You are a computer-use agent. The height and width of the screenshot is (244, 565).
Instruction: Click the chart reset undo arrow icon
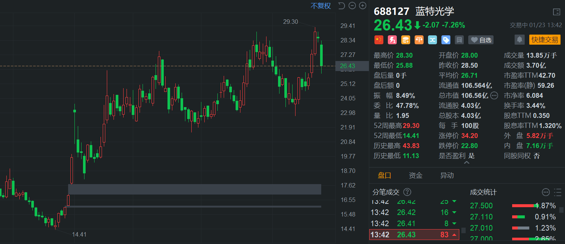341,6
